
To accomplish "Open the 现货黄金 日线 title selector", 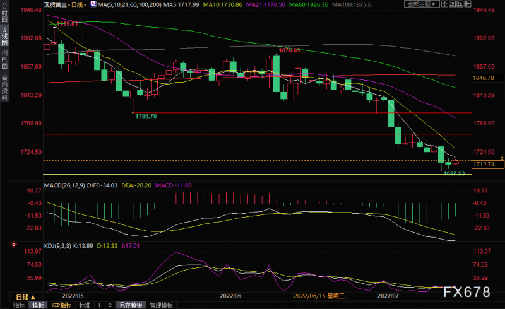I will click(66, 4).
